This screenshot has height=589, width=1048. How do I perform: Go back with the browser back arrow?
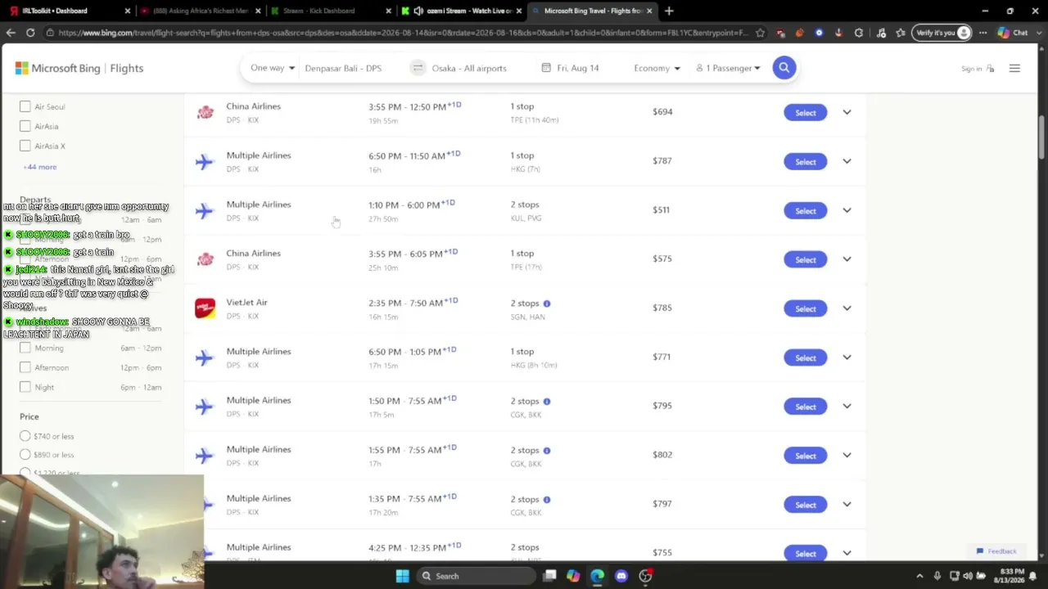coord(11,33)
